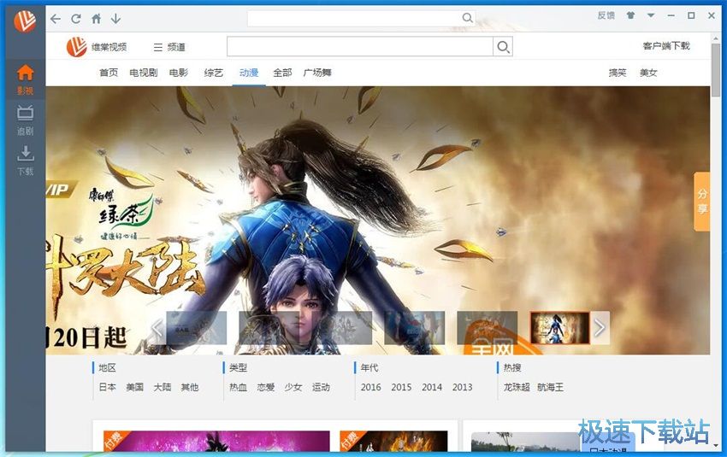The width and height of the screenshot is (727, 457).
Task: Open the 美女 category link
Action: tap(648, 73)
